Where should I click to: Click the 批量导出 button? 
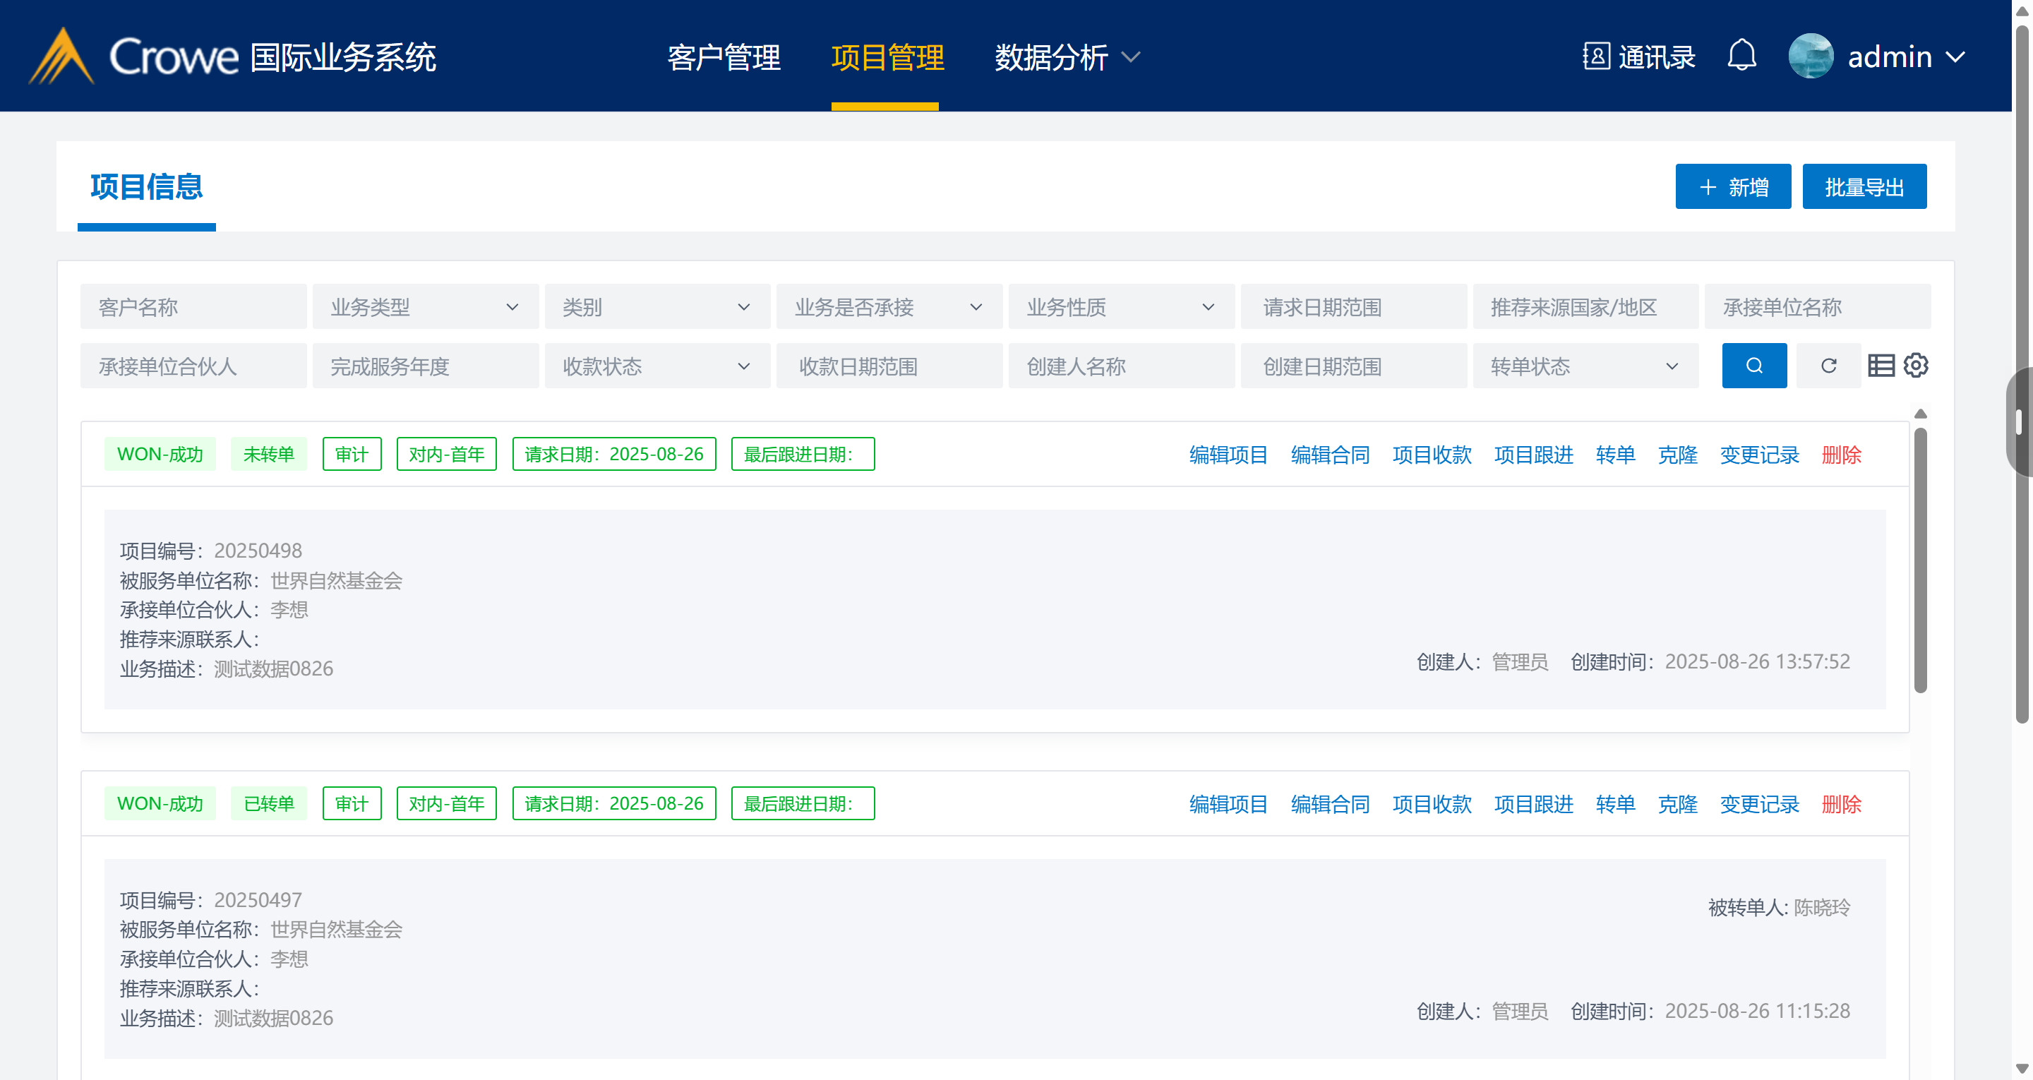(x=1864, y=187)
